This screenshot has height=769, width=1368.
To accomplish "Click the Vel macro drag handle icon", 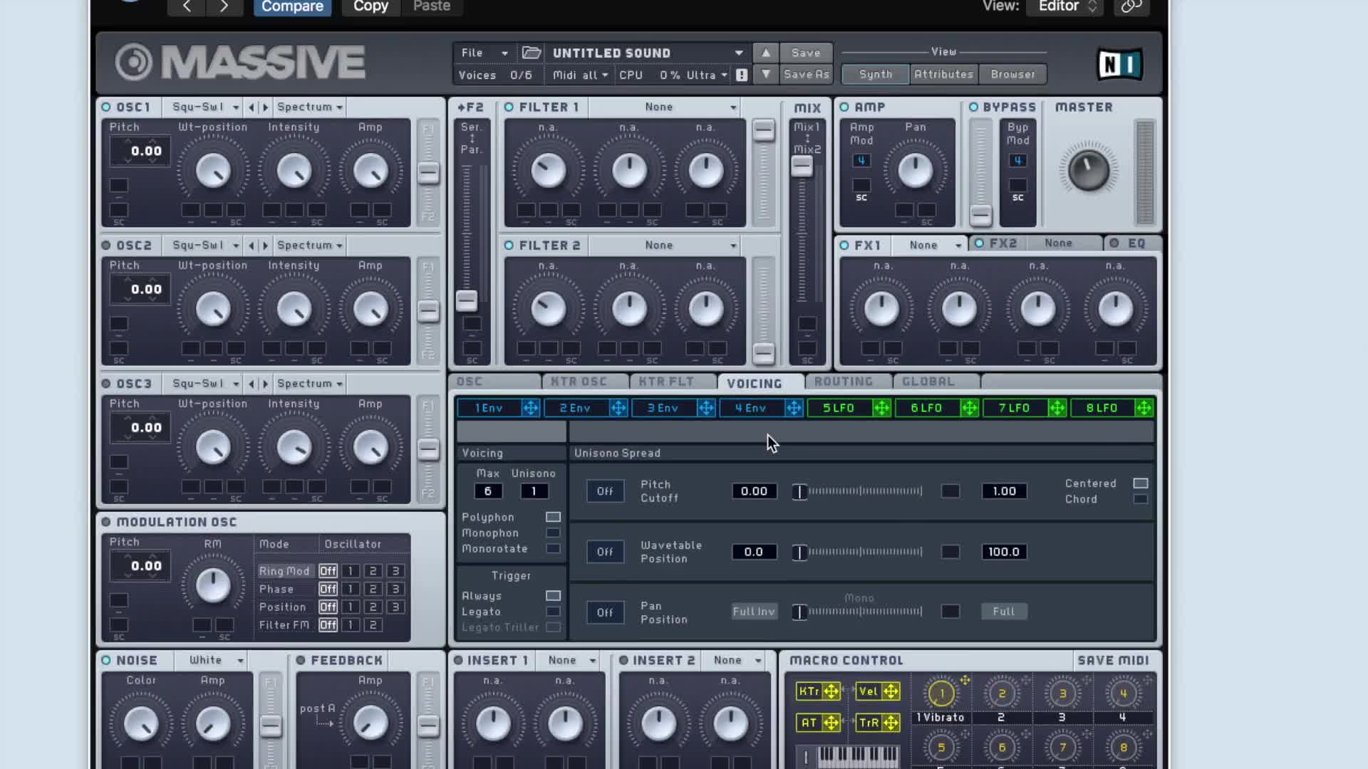I will (891, 691).
